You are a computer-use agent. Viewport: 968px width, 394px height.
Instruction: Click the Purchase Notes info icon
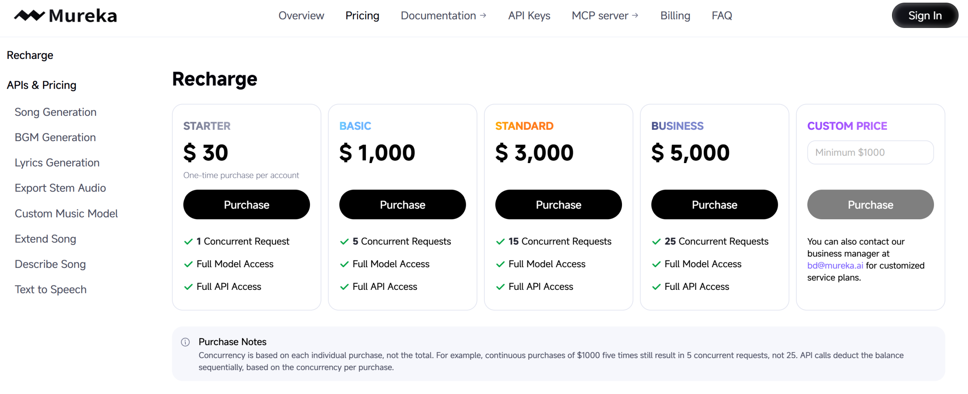click(x=185, y=342)
